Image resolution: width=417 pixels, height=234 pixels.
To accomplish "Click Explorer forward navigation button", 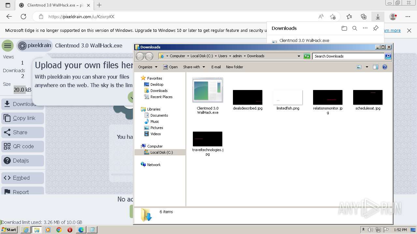I will click(149, 56).
